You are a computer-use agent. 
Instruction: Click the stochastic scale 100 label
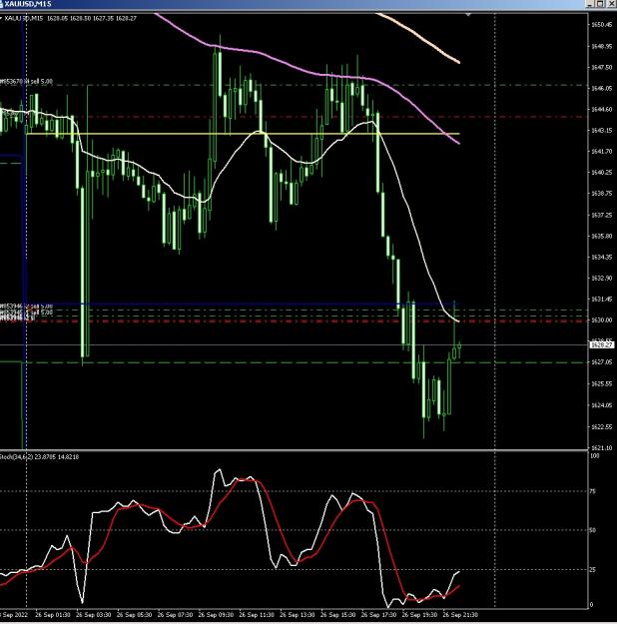(594, 456)
